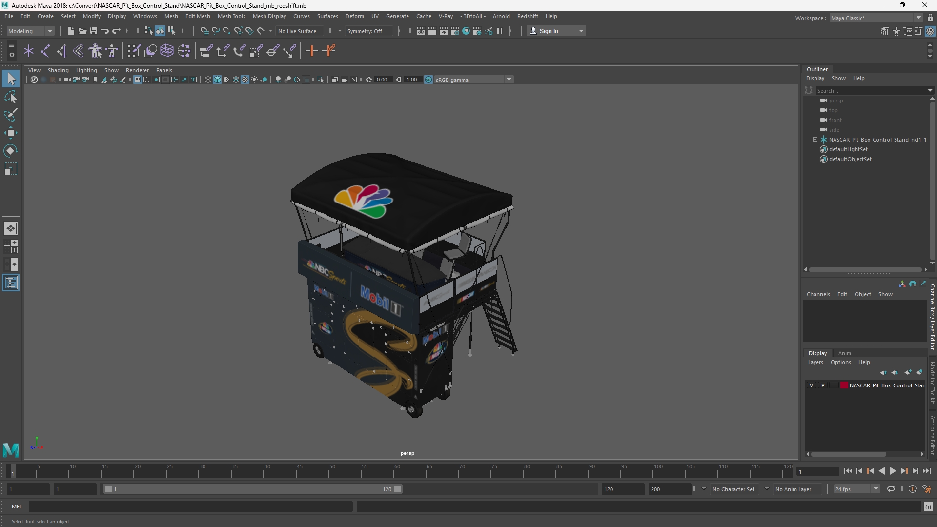Click the No Live Surface field
The height and width of the screenshot is (527, 937).
pos(299,31)
